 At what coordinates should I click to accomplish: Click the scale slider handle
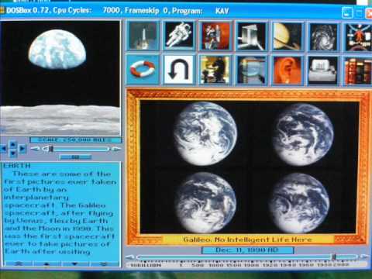coord(51,149)
